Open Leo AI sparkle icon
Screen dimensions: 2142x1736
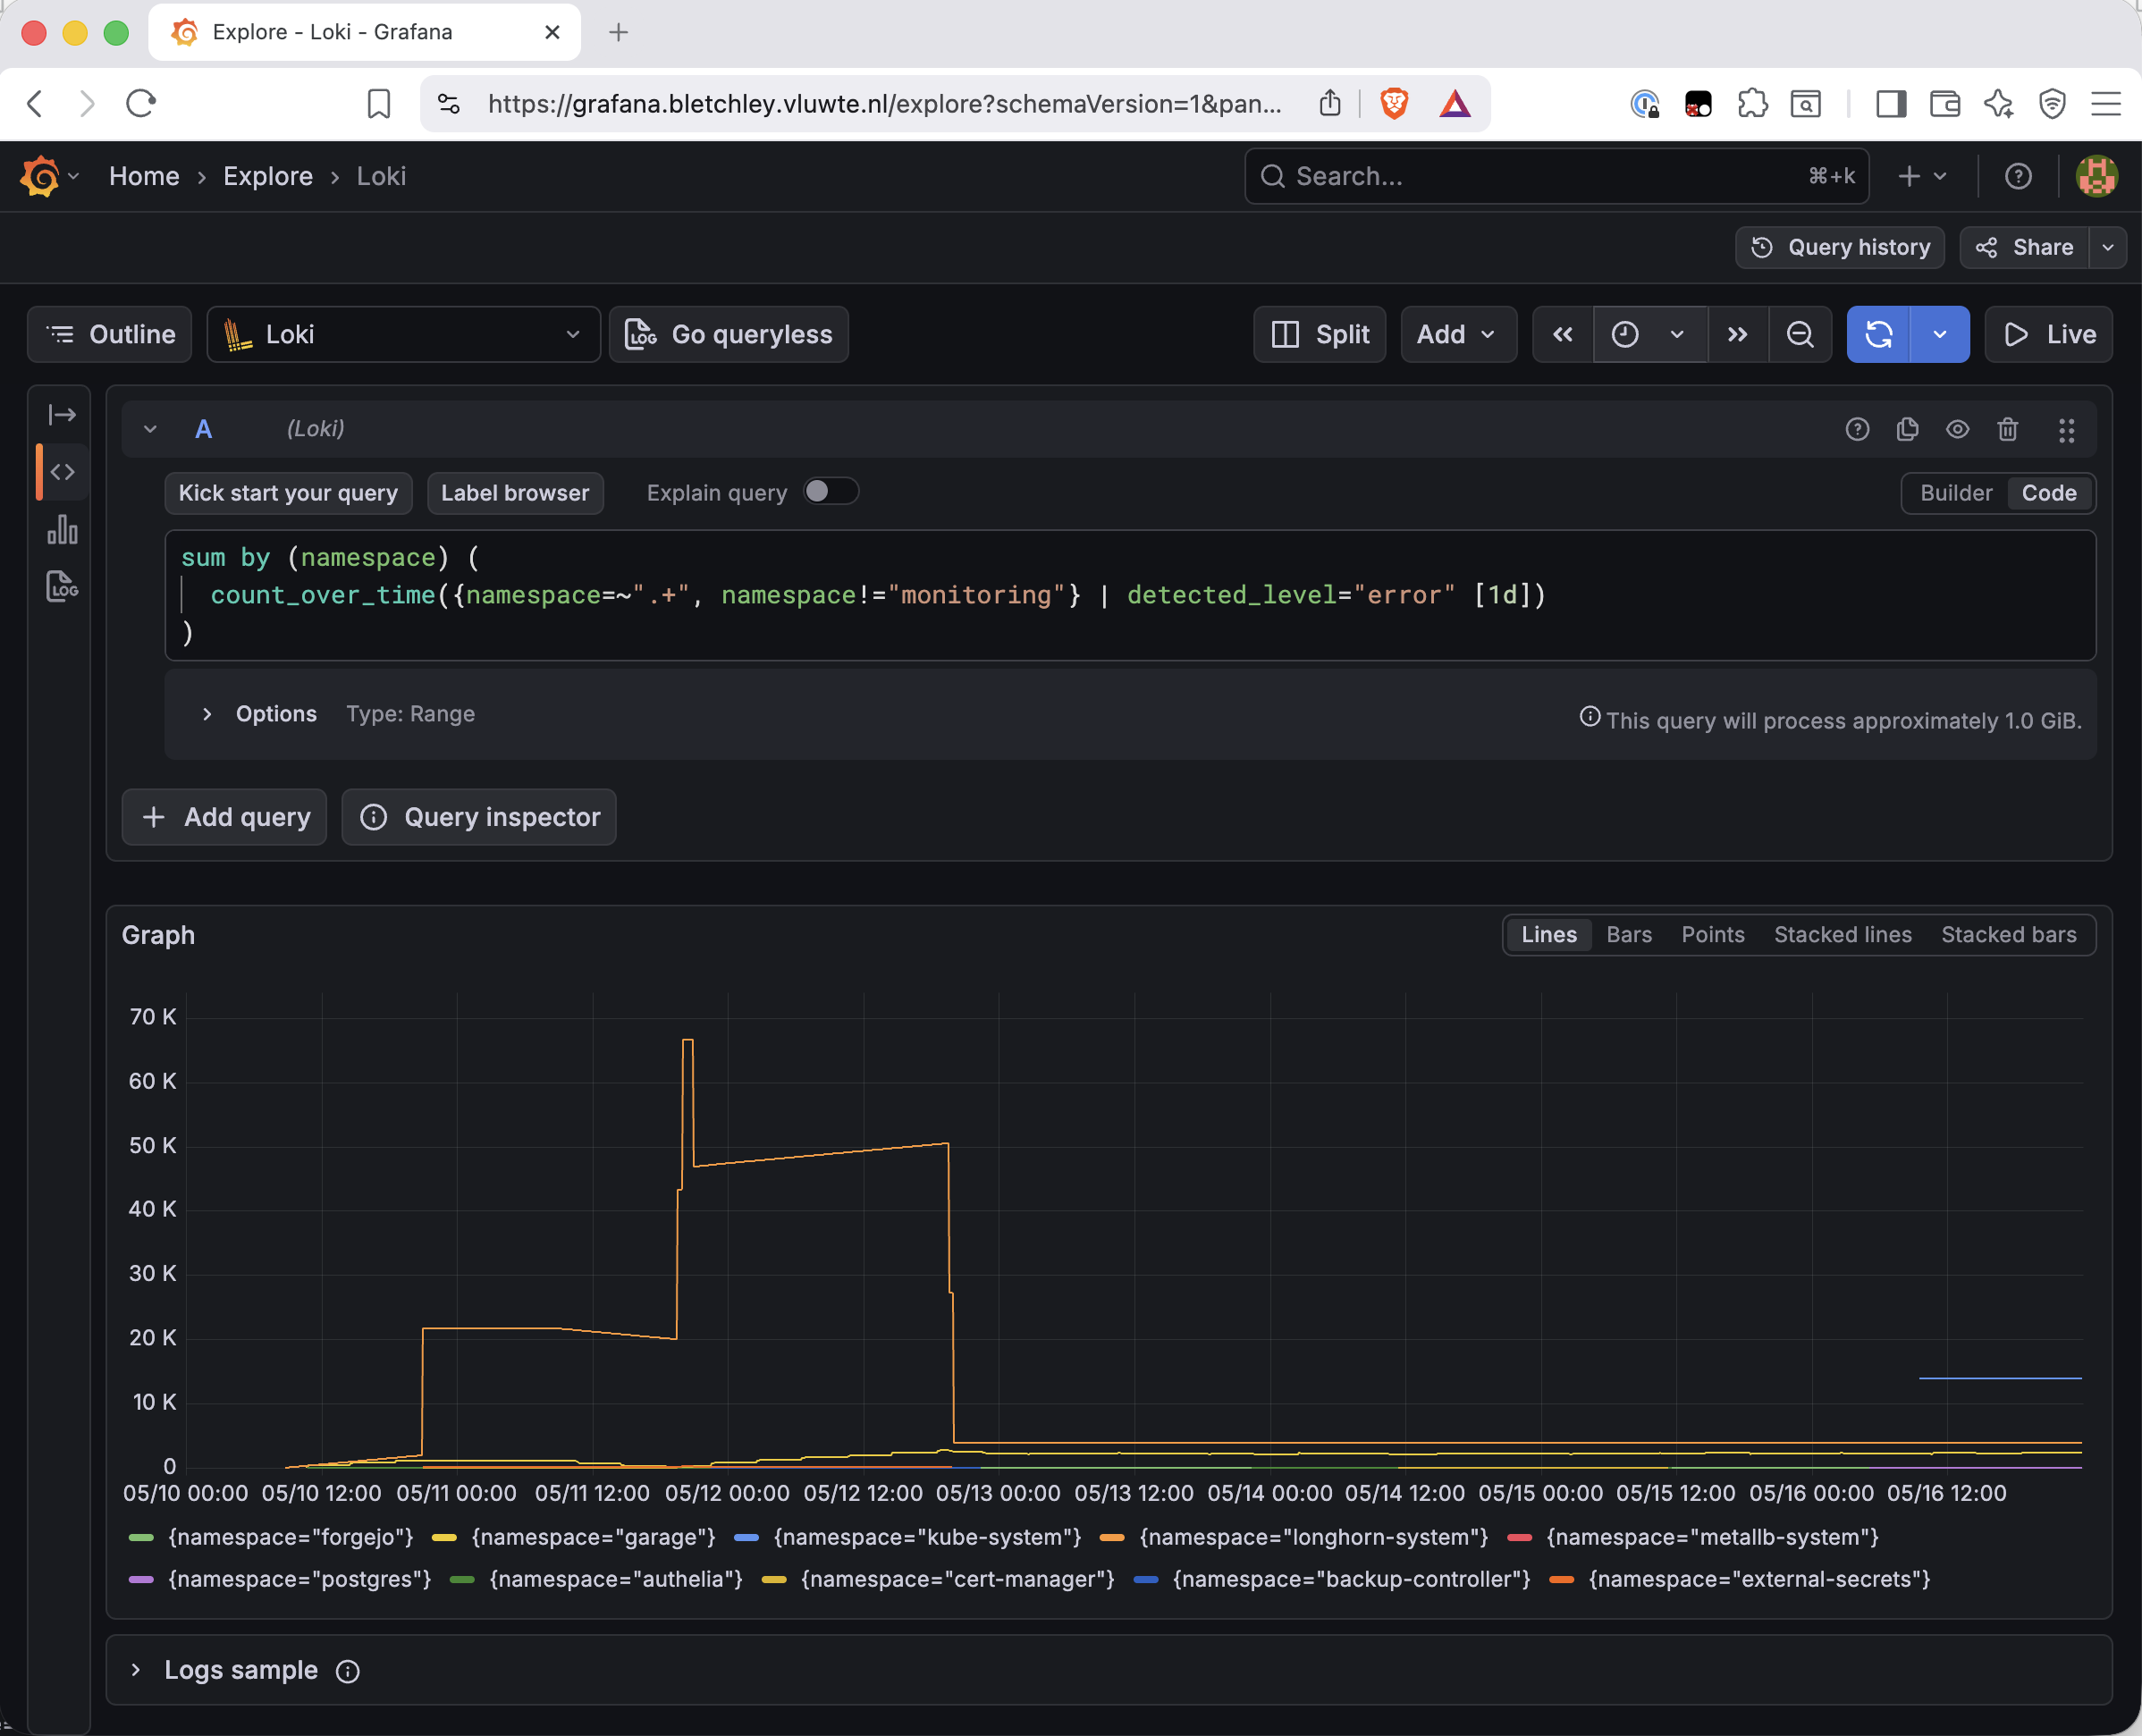pyautogui.click(x=1998, y=103)
